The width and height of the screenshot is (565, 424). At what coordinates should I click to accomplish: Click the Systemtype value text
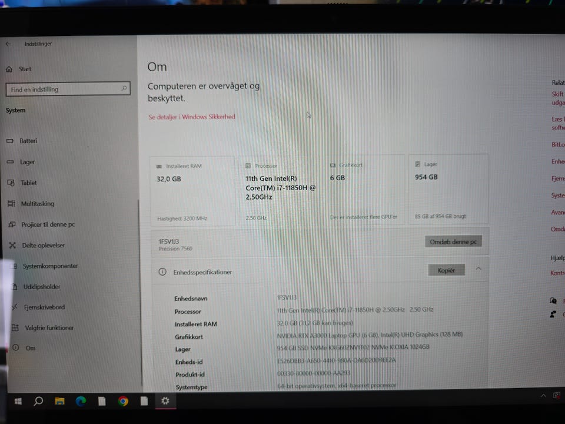[337, 385]
